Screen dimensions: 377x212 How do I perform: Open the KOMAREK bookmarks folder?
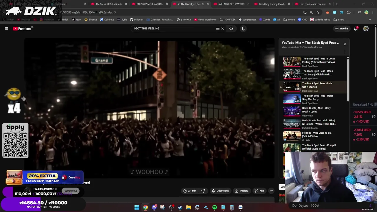point(227,20)
